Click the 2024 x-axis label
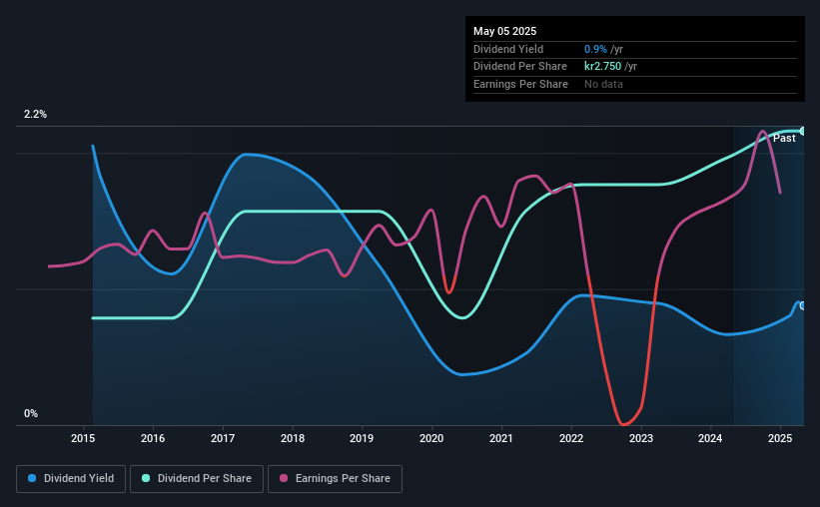The image size is (820, 507). click(710, 438)
